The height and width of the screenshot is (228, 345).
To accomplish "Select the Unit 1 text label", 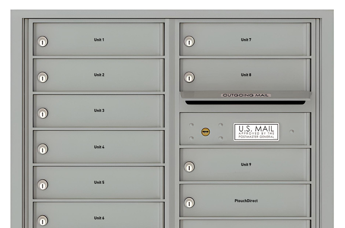I will 99,40.
